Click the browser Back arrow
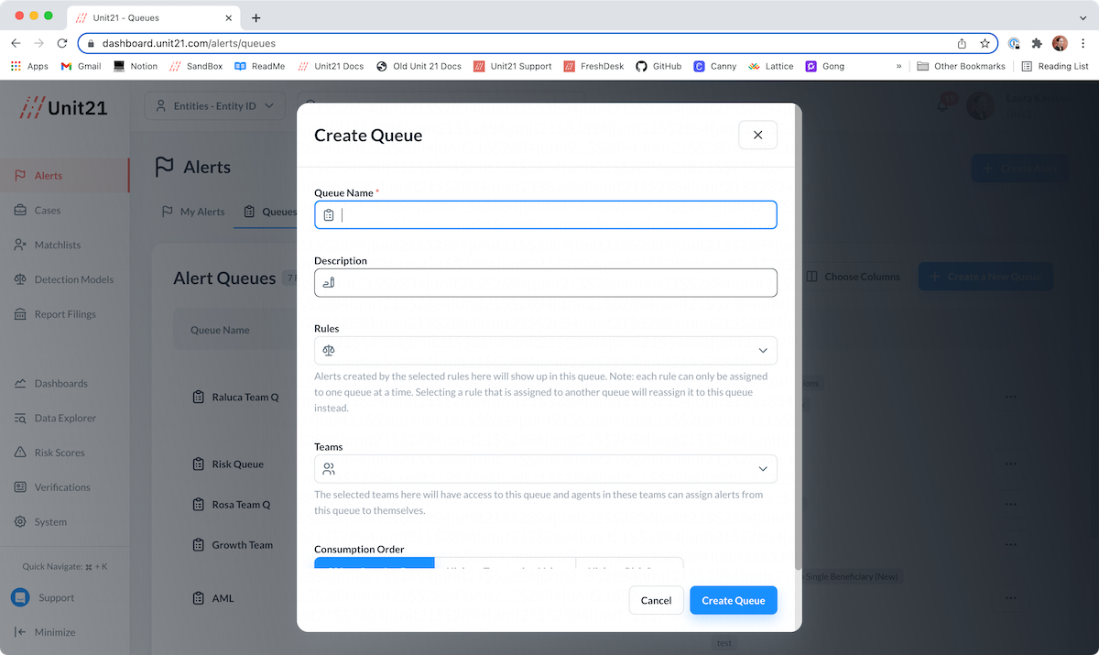Image resolution: width=1099 pixels, height=655 pixels. pyautogui.click(x=16, y=43)
